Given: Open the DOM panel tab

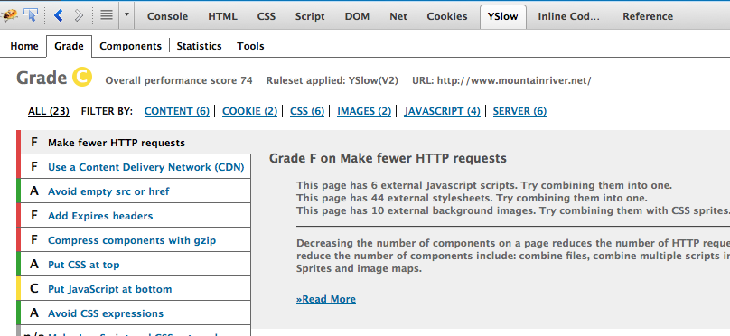Looking at the screenshot, I should [357, 16].
